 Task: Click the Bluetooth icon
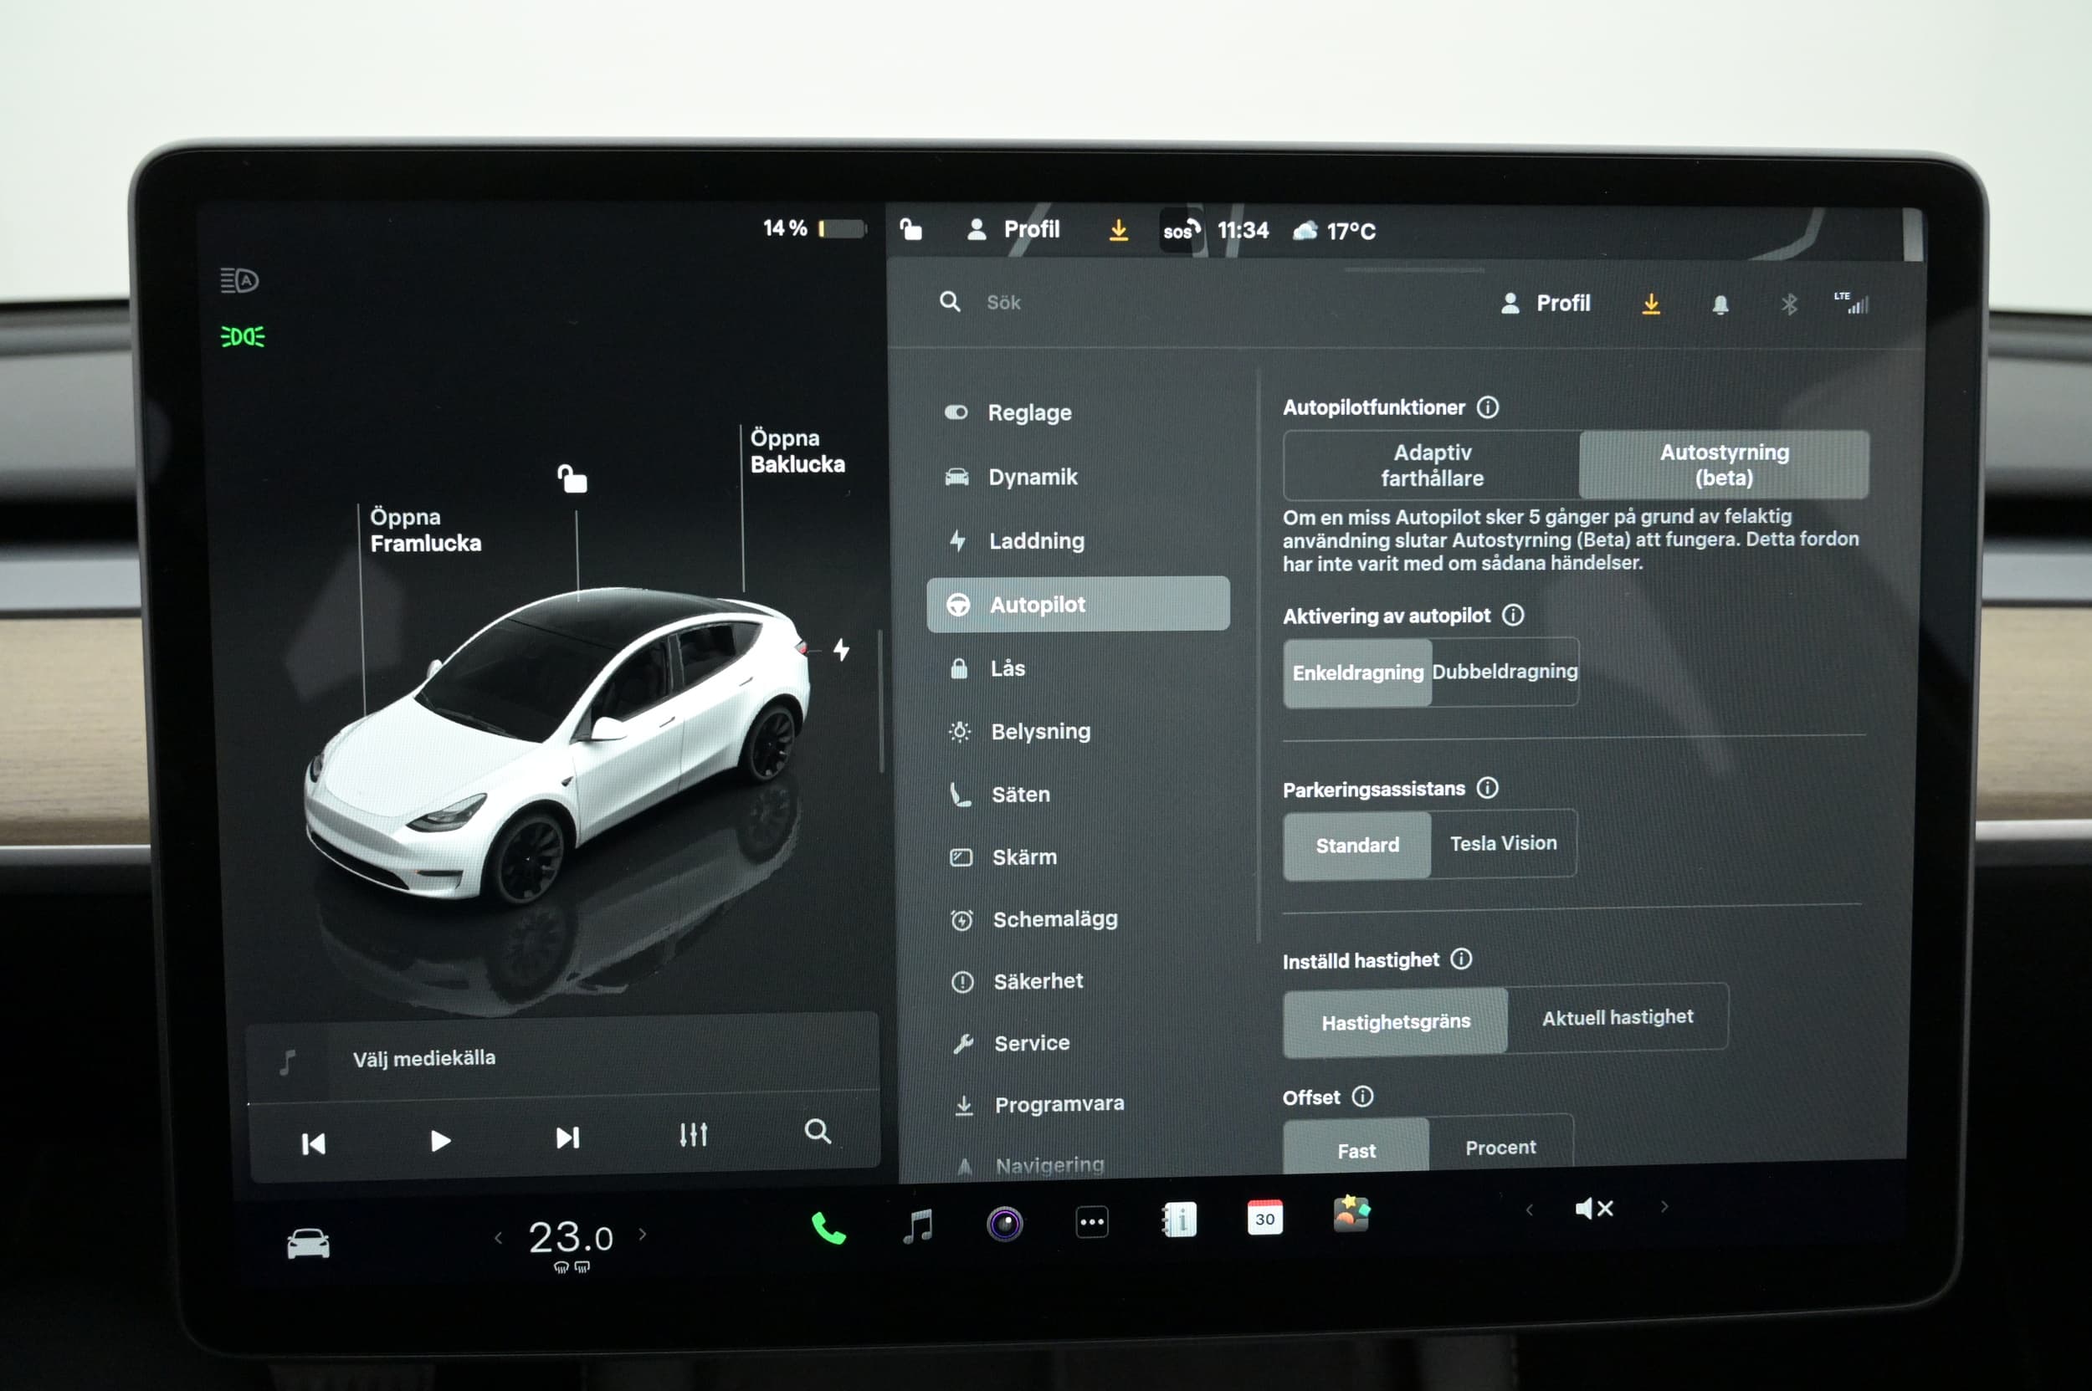pos(1788,305)
